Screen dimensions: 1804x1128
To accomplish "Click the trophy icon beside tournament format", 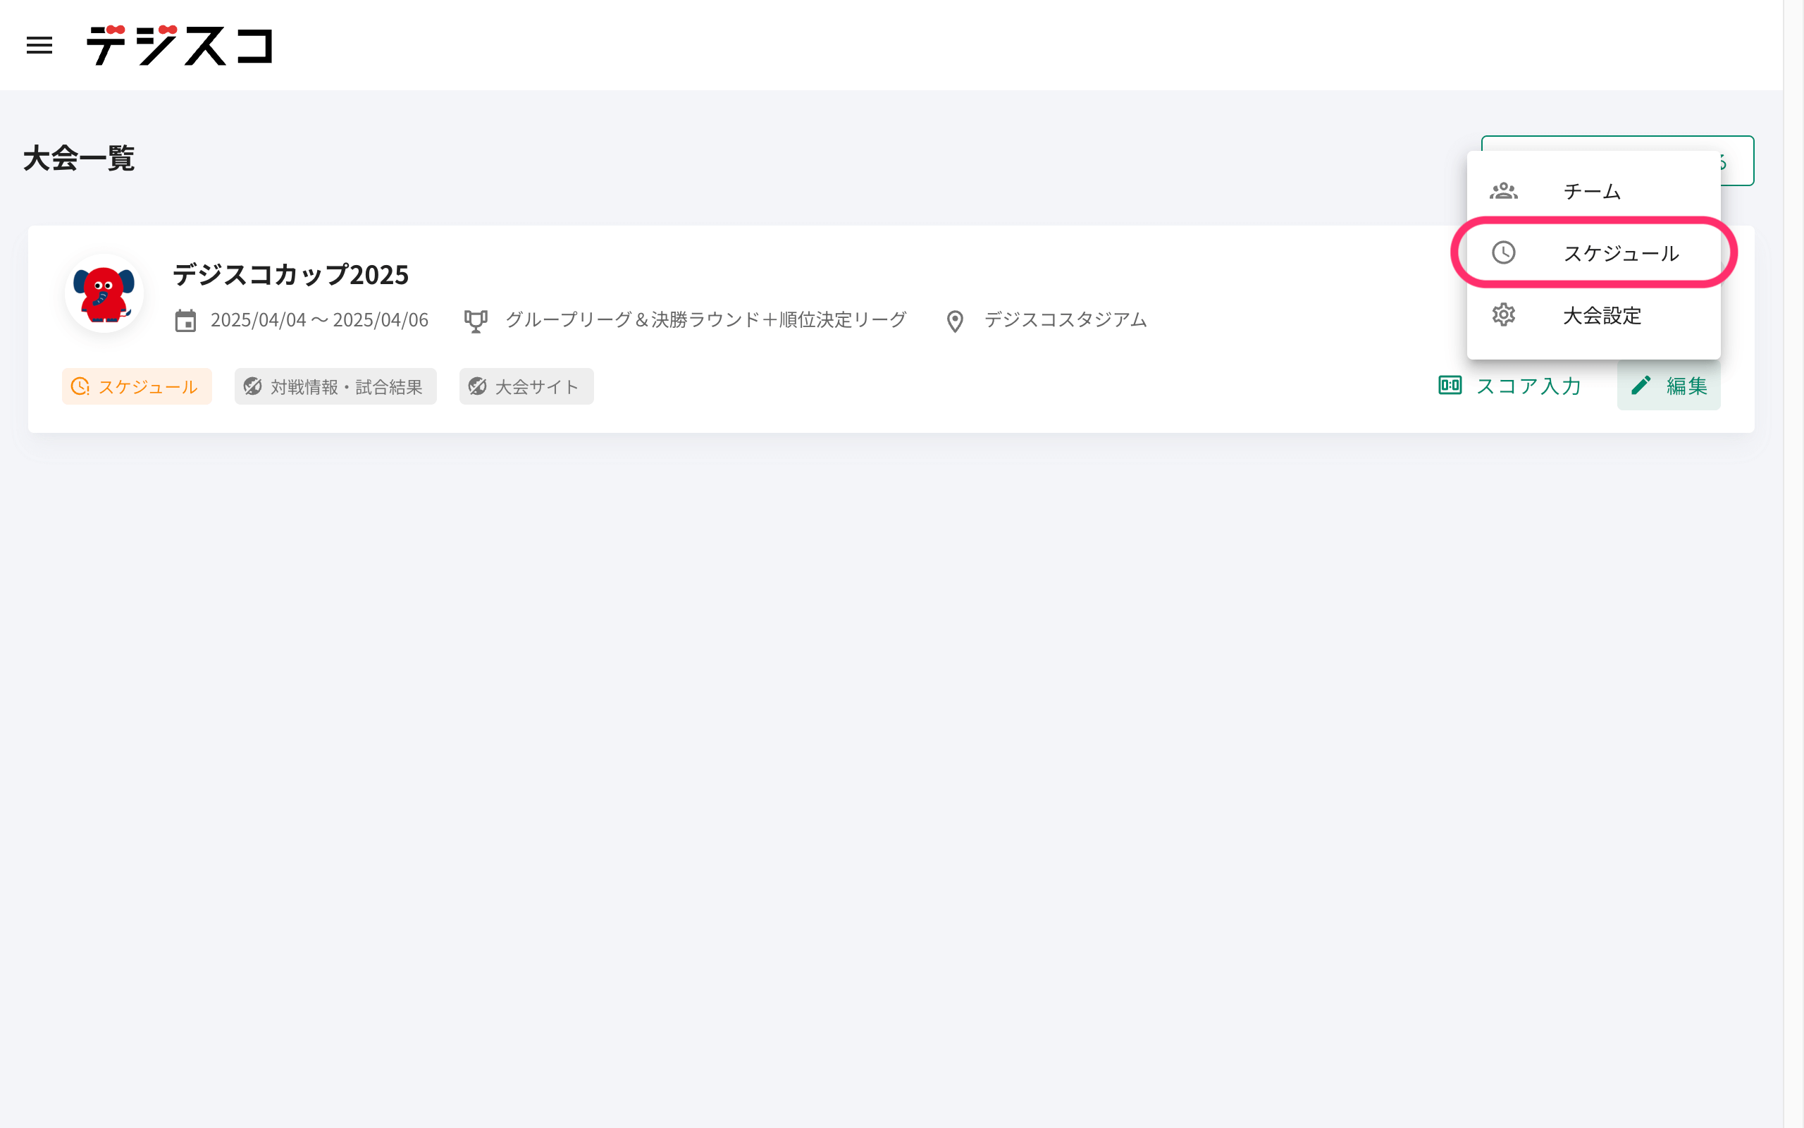I will click(x=476, y=321).
